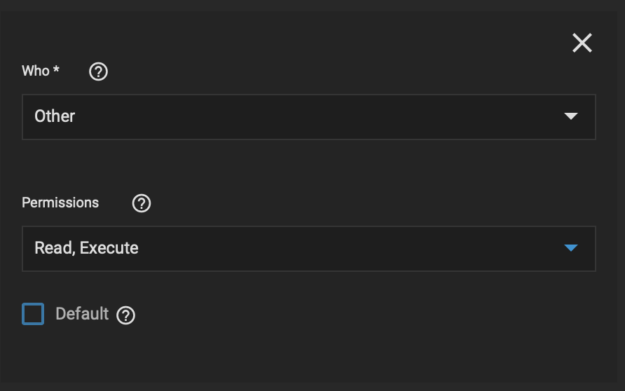Dismiss the dialog using the top-right cross
The width and height of the screenshot is (625, 391).
582,43
